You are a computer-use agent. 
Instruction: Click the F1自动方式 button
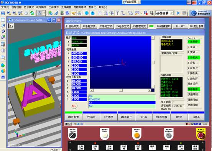[72, 26]
